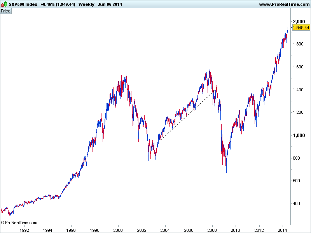Select the S&P500 Index title text
311x233 pixels.
(x=23, y=4)
